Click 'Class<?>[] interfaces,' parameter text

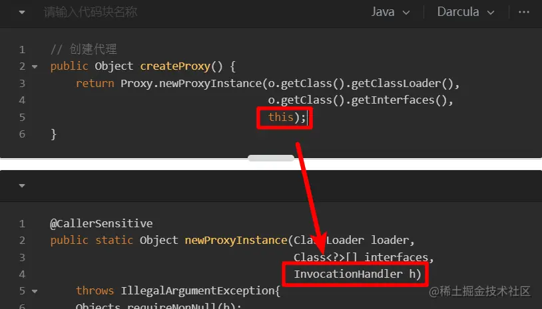coord(364,257)
